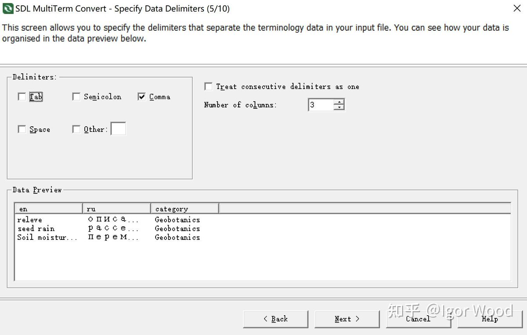Open Help for this wizard step
Screen dimensions: 527x335
point(490,319)
